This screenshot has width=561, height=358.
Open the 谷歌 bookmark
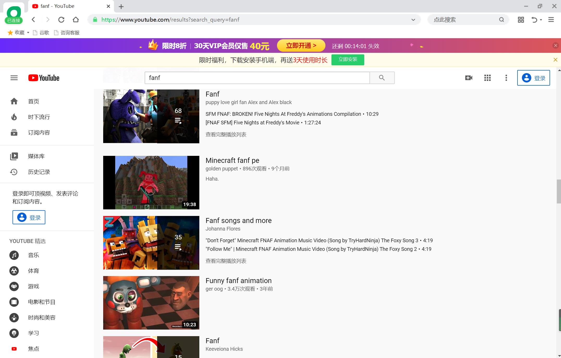(x=41, y=33)
